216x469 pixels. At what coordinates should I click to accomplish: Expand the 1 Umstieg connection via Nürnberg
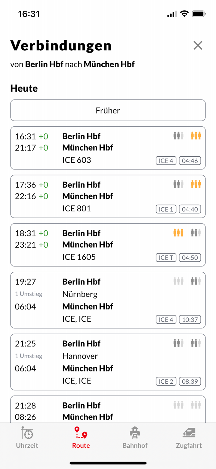click(x=108, y=300)
